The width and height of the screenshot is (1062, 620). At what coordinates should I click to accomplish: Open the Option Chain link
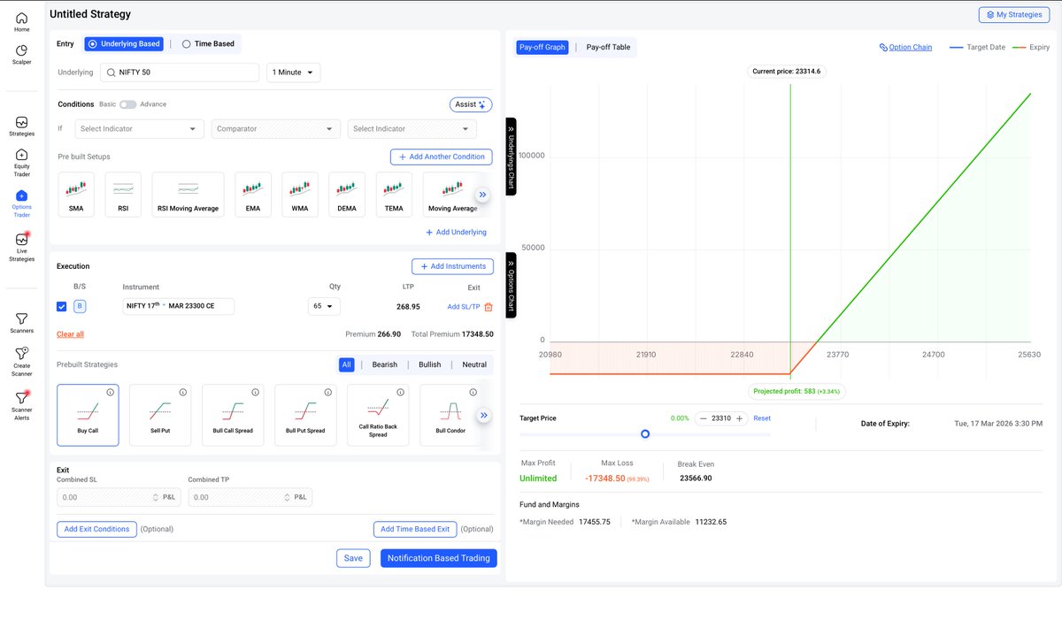coord(905,48)
